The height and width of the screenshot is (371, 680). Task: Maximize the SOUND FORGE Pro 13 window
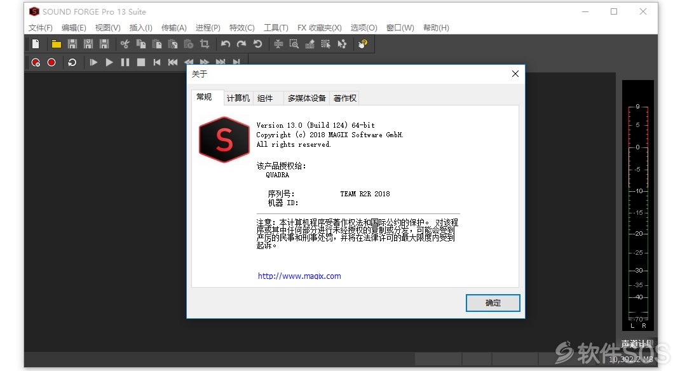(614, 11)
